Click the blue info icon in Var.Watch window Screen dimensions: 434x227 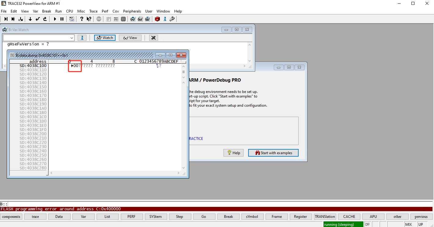pyautogui.click(x=82, y=38)
